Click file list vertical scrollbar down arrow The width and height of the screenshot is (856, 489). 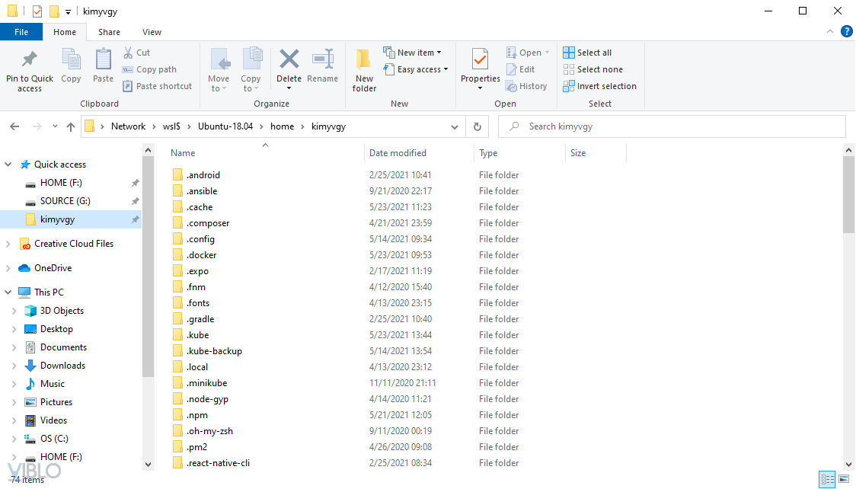(848, 465)
